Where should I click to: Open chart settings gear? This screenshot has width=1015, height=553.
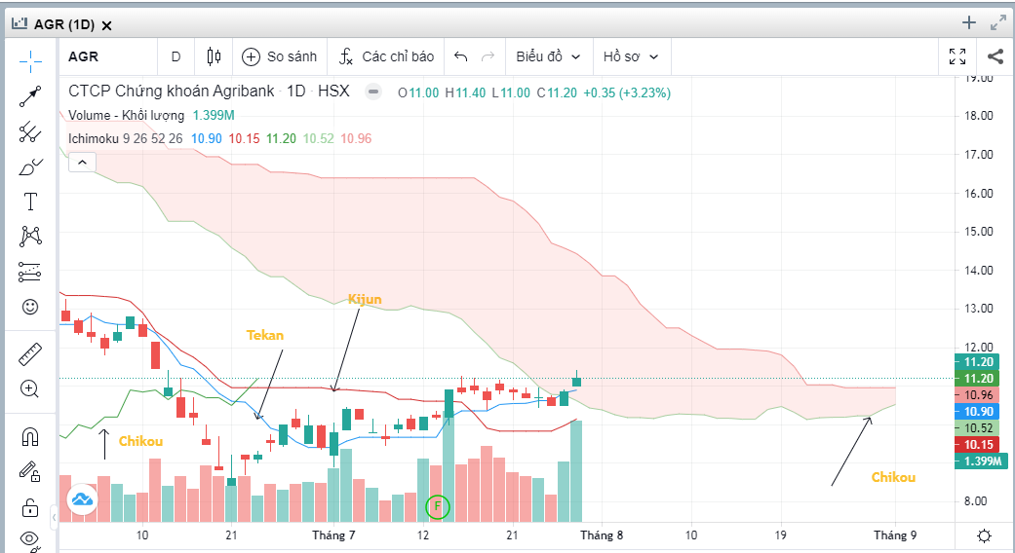[984, 535]
